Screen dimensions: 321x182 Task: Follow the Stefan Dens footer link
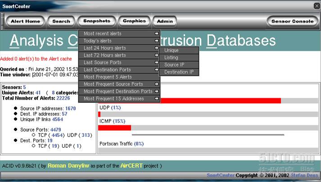tap(304, 175)
